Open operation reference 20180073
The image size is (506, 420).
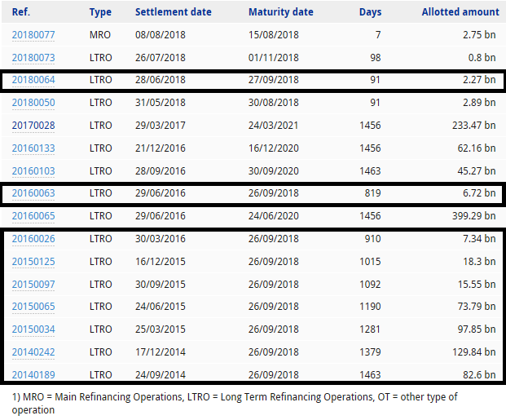(x=33, y=58)
